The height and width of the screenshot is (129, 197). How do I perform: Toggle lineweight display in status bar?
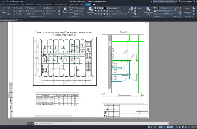coord(168,127)
